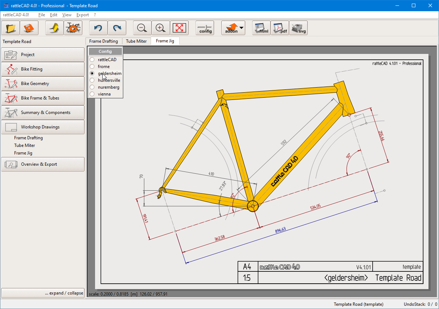The width and height of the screenshot is (439, 309).
Task: Click the yellow eraser clear icon
Action: point(55,28)
